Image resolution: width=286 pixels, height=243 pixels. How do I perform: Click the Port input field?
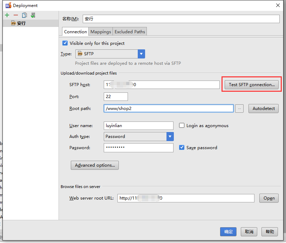pos(116,97)
